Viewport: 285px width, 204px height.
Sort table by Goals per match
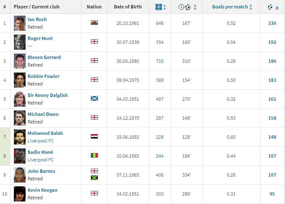click(232, 7)
